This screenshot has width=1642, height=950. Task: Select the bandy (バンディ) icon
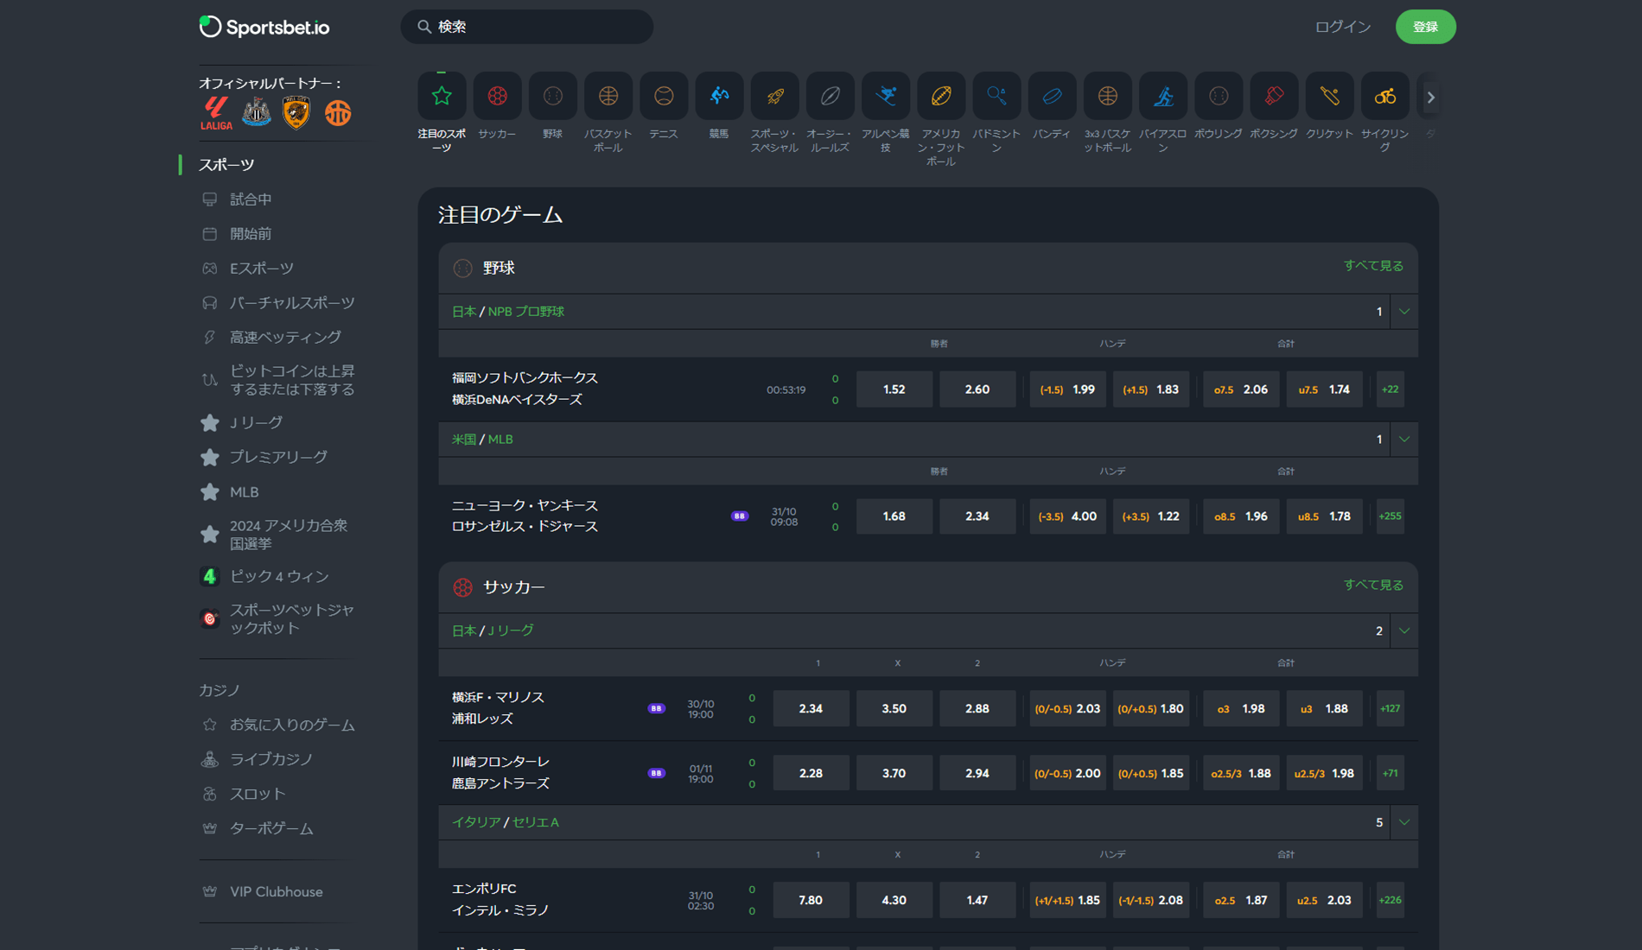coord(1052,96)
